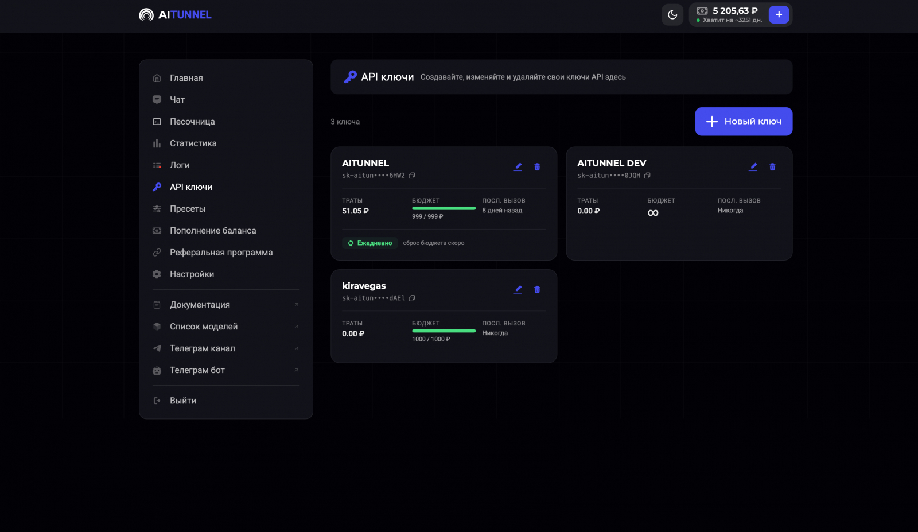918x532 pixels.
Task: Open Пресеты in the sidebar
Action: pos(226,209)
